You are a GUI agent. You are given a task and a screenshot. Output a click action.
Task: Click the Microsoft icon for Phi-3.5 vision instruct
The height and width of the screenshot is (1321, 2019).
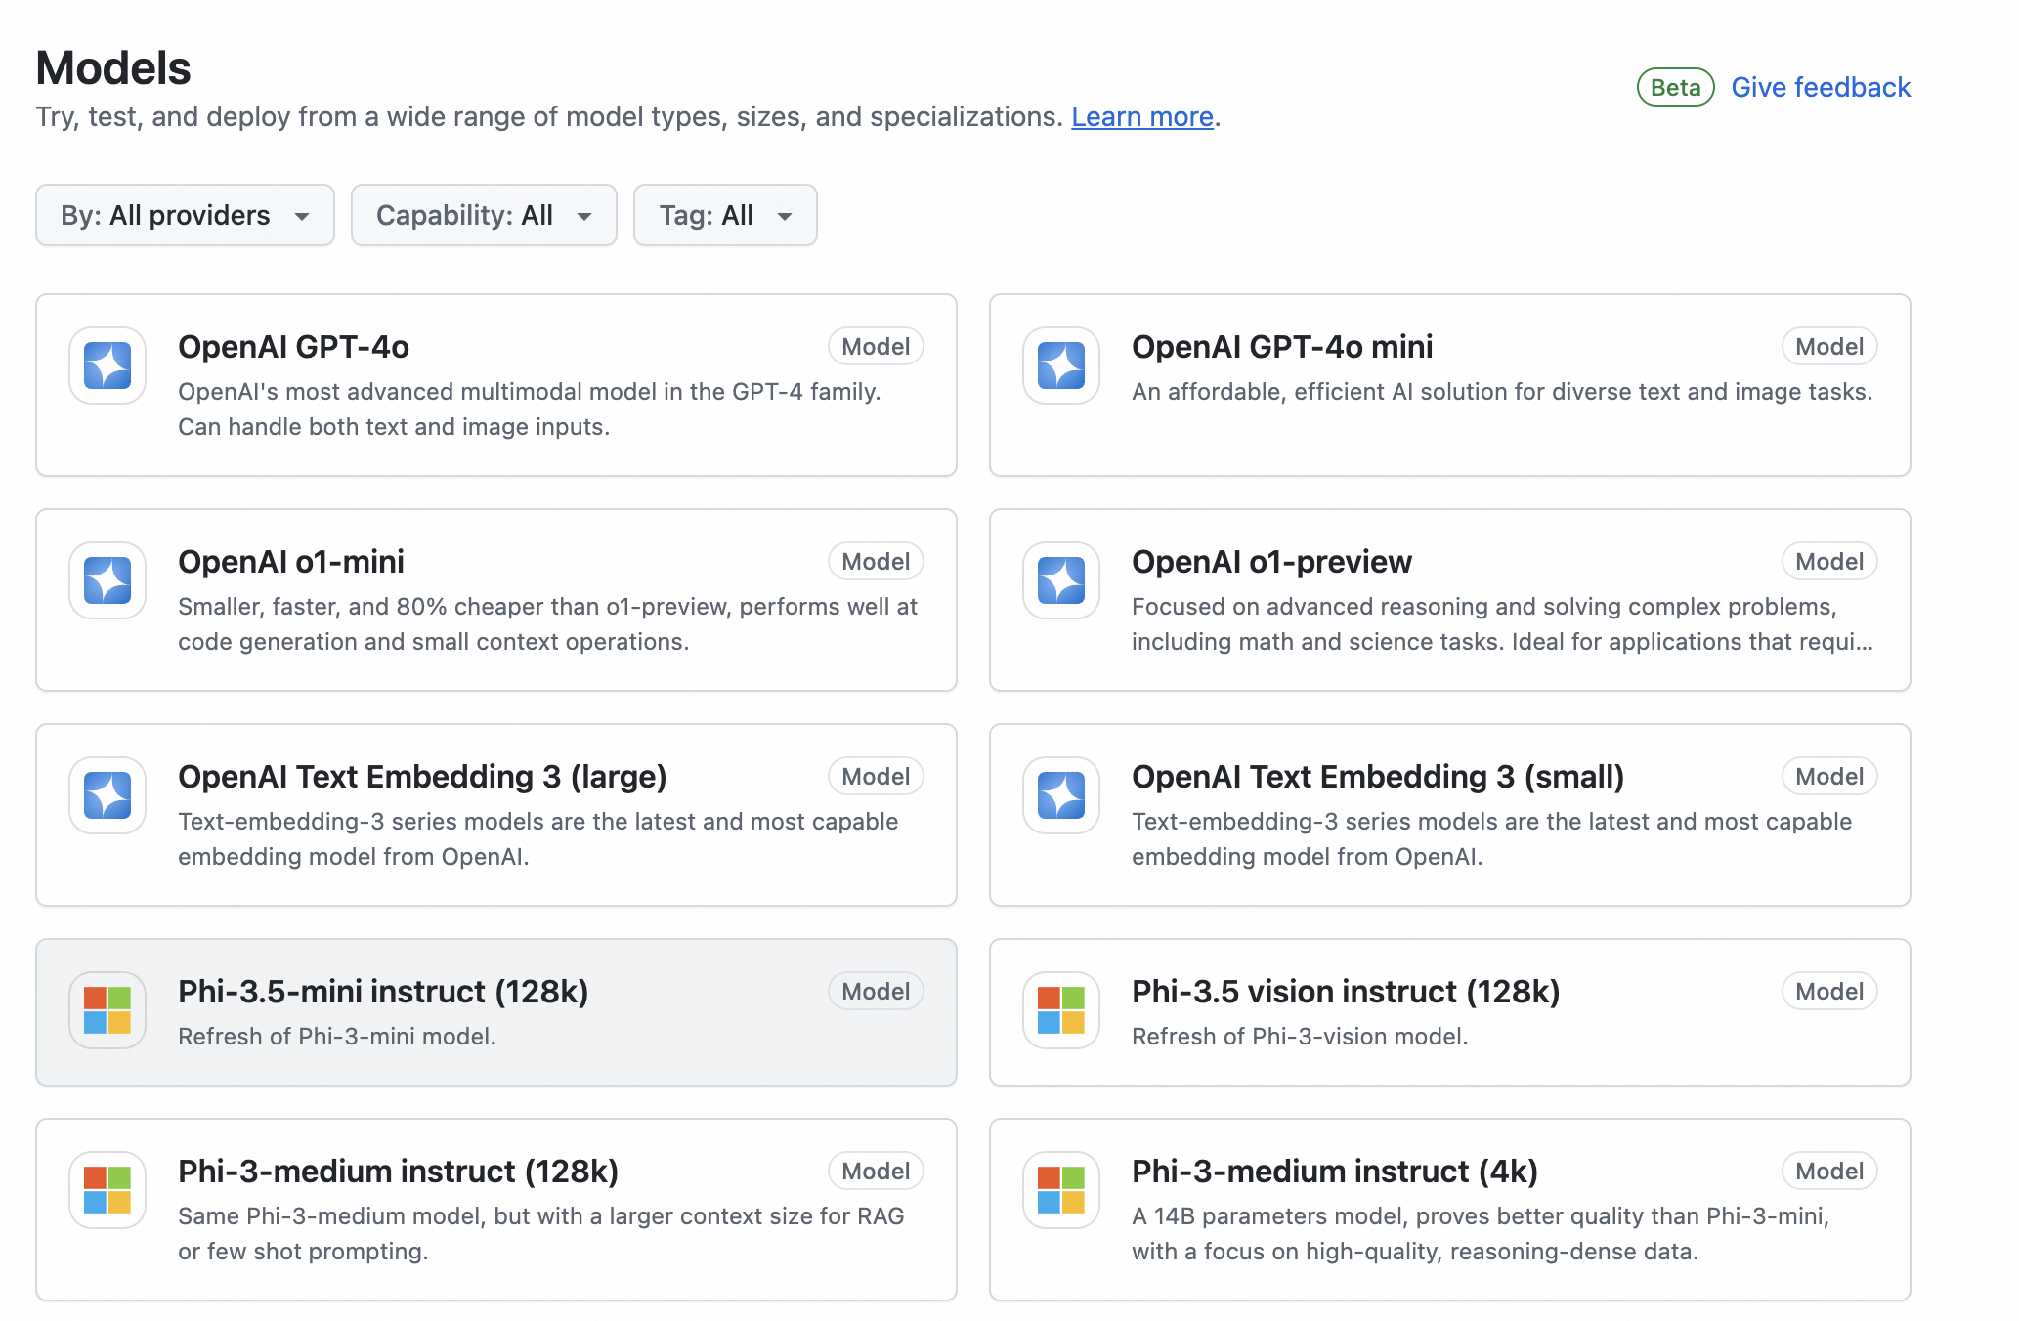pyautogui.click(x=1060, y=1013)
